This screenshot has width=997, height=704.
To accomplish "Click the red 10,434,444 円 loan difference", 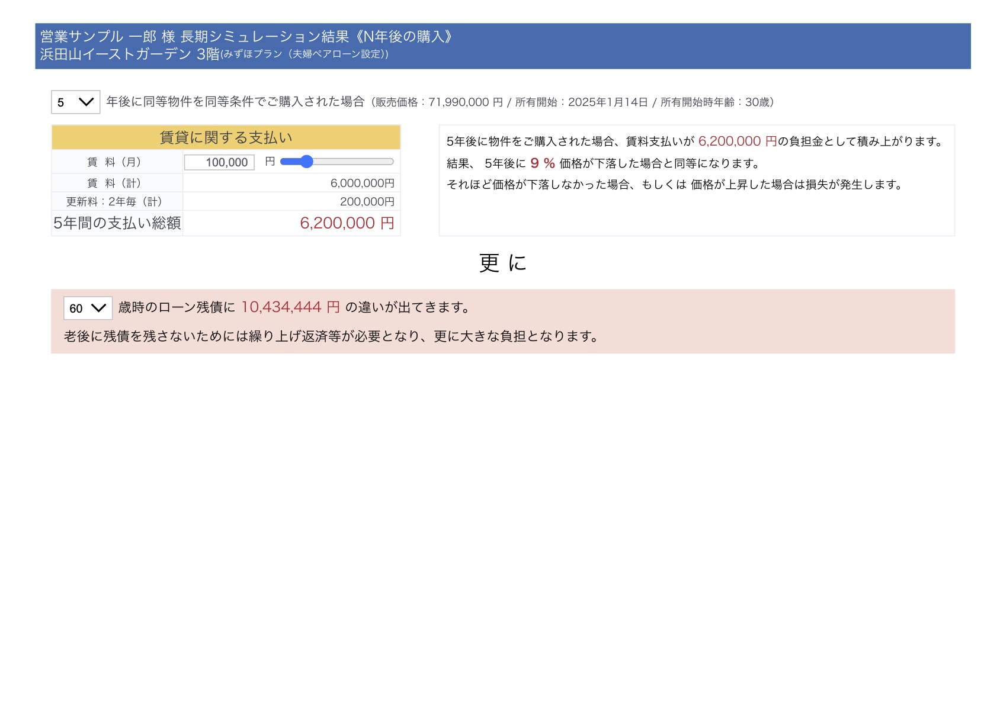I will [x=290, y=307].
